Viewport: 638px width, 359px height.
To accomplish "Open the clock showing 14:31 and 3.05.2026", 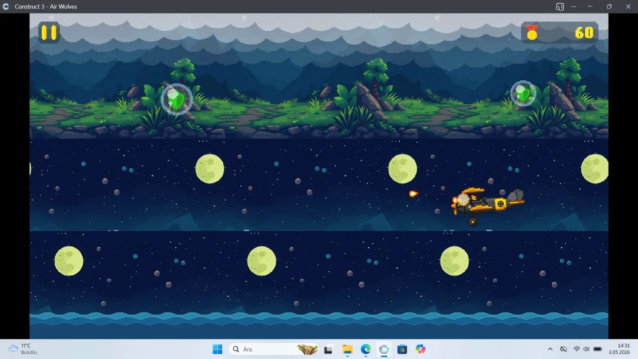I will [619, 349].
